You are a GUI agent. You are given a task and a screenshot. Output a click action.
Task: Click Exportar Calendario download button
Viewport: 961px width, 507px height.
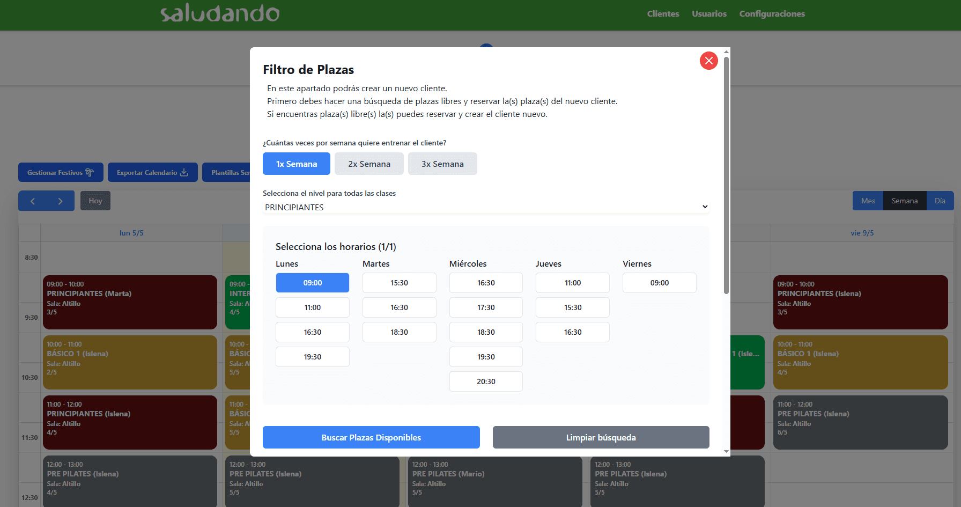pyautogui.click(x=152, y=173)
